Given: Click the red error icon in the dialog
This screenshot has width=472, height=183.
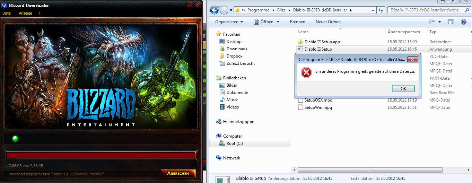Looking at the screenshot, I should (306, 72).
